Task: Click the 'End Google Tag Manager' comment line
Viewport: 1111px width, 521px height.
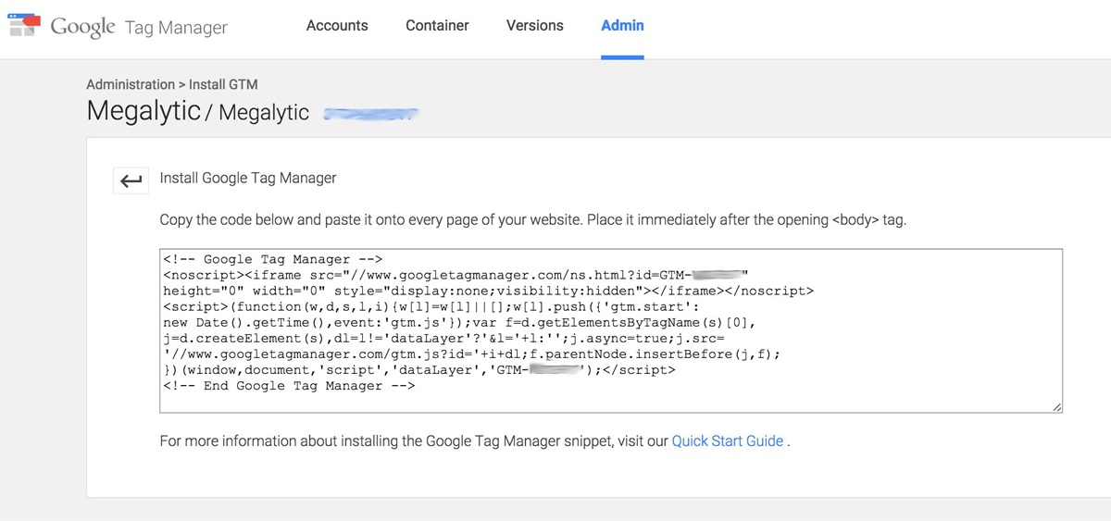Action: point(289,386)
